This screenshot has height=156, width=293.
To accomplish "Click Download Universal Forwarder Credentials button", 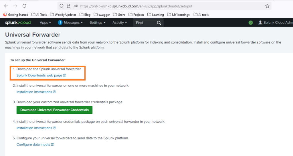I will point(54,110).
